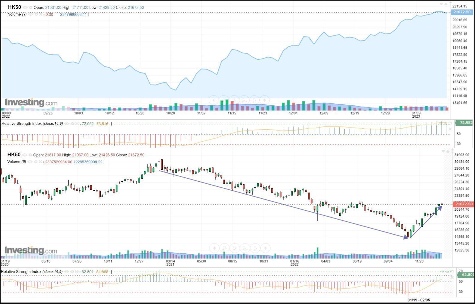
Task: Click the down arrow at bottom chart's top-right corner
Action: (443, 152)
